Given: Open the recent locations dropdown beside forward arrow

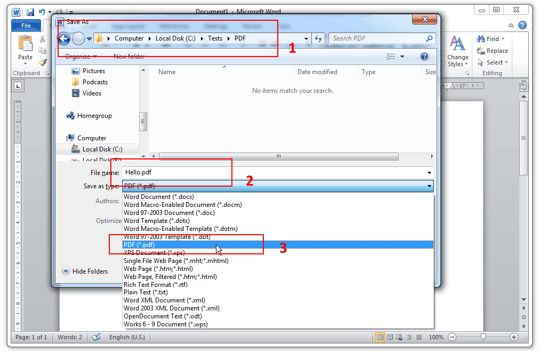Looking at the screenshot, I should click(x=90, y=39).
